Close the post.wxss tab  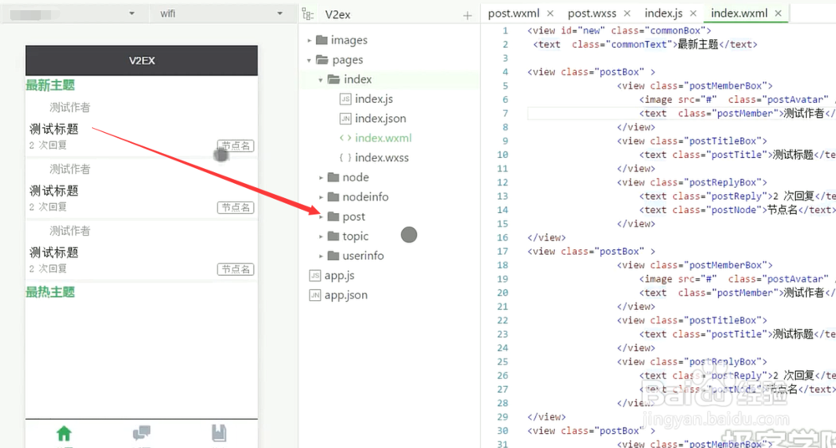(627, 13)
